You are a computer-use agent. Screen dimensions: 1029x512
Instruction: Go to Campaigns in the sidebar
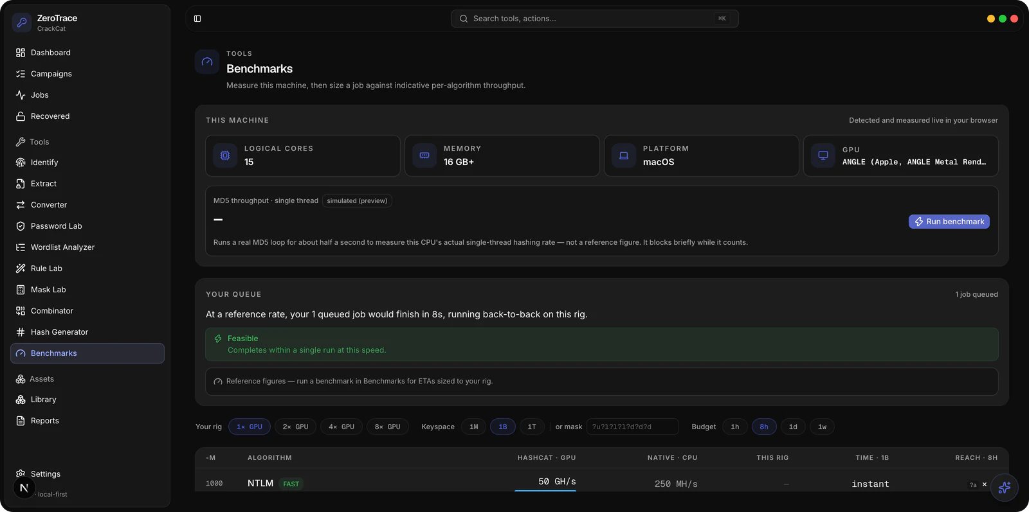coord(87,74)
